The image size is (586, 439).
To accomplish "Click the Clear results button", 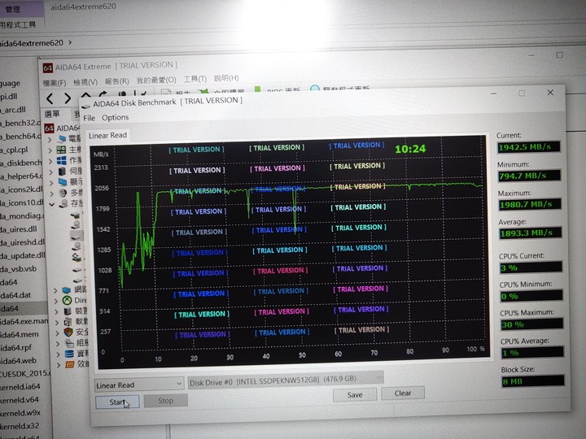I will (x=403, y=393).
